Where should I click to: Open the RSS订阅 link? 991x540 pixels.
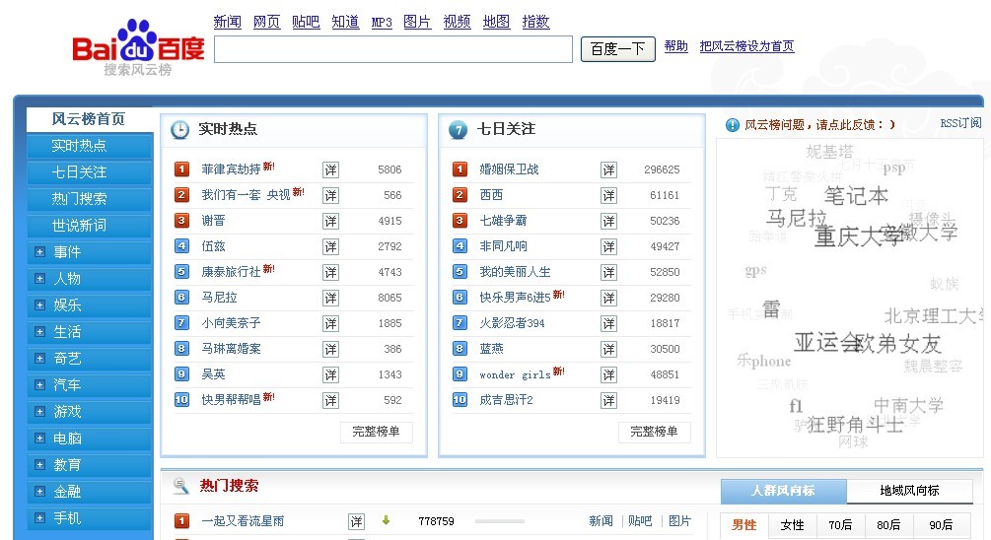tap(959, 123)
